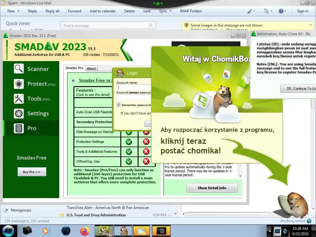Open the Windows Start orb
Screen dimensions: 316x237
pos(8,231)
